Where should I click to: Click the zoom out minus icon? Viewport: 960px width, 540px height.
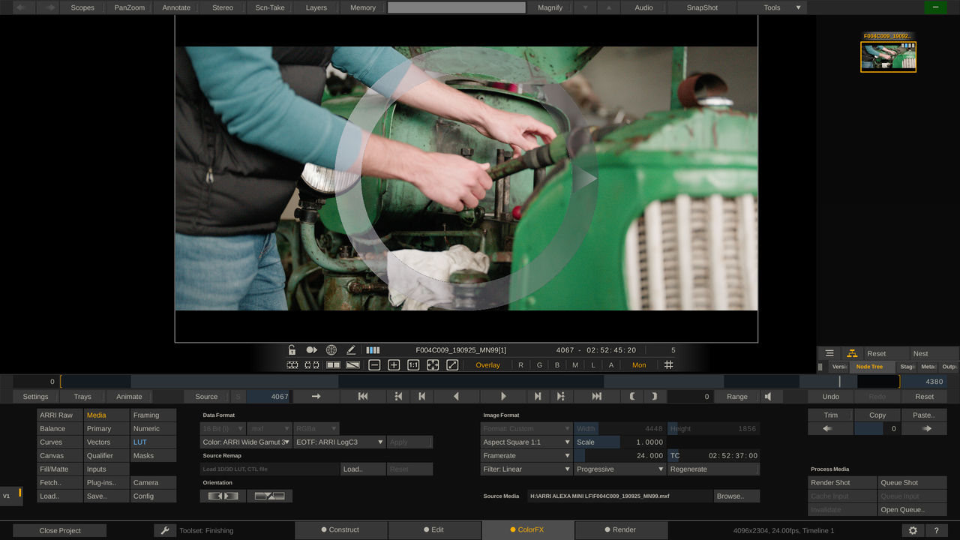pos(374,365)
